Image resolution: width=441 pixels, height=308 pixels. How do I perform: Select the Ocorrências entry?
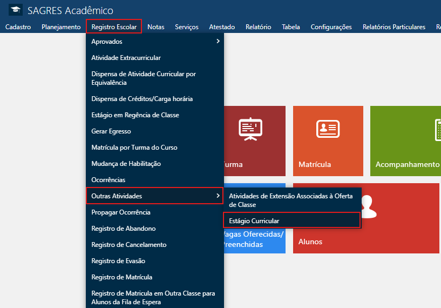click(155, 179)
